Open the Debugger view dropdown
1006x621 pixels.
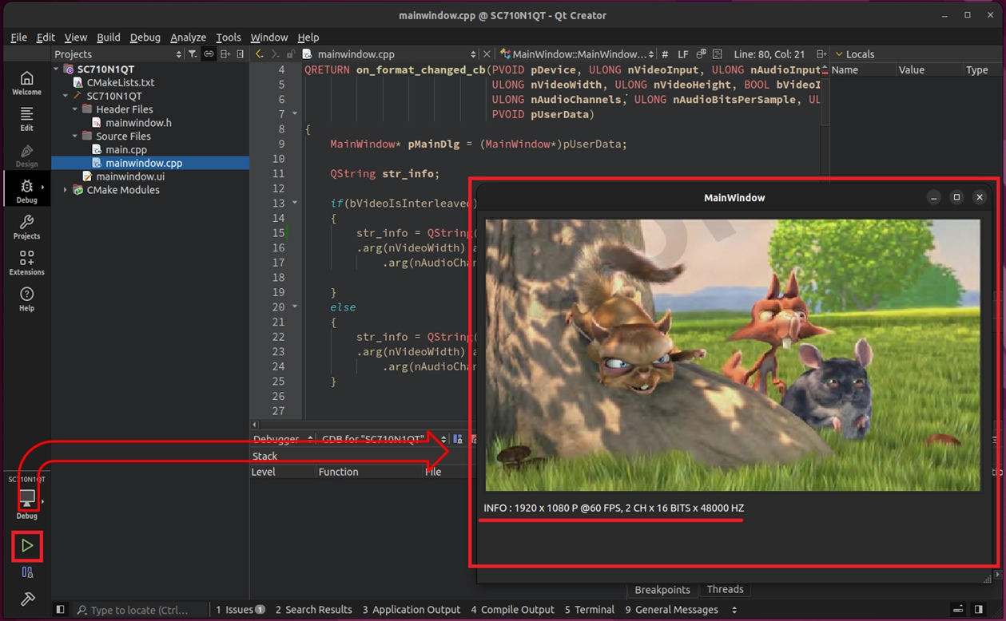[283, 439]
